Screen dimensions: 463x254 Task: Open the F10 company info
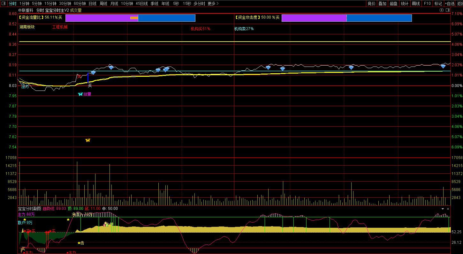tap(427, 4)
